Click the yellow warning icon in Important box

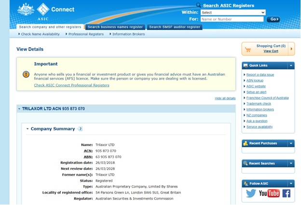pos(26,74)
